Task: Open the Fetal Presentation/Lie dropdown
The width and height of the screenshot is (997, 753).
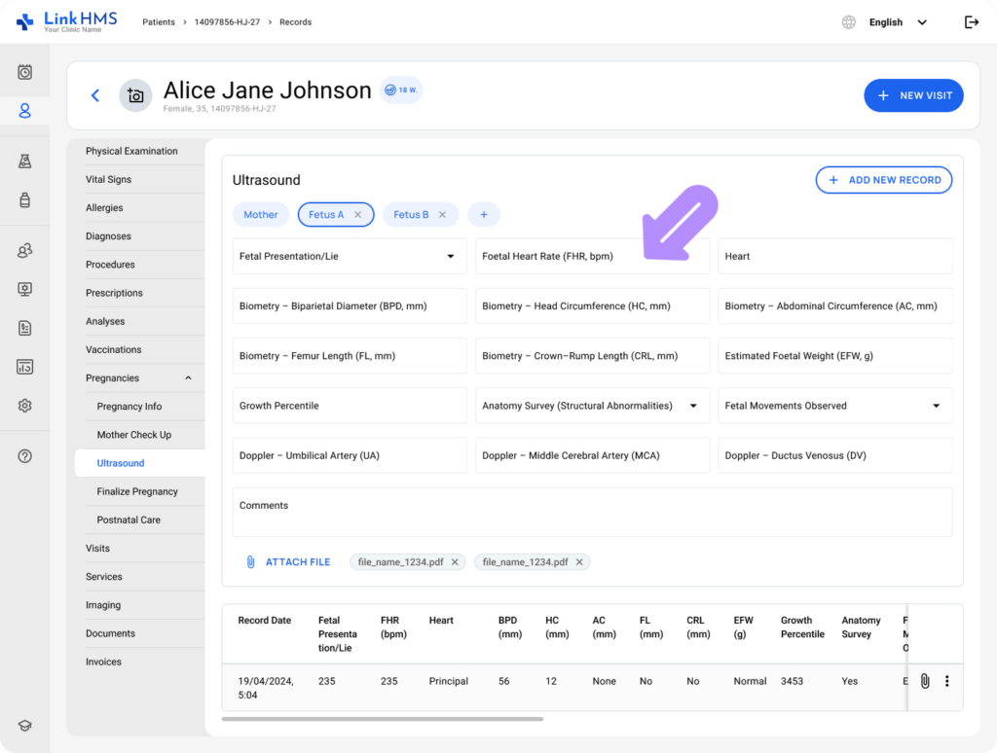Action: coord(450,257)
